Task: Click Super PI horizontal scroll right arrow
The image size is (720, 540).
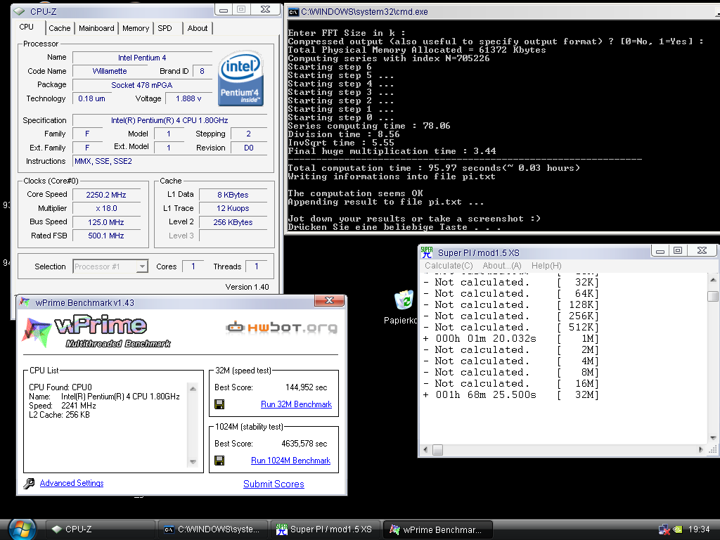Action: (701, 449)
